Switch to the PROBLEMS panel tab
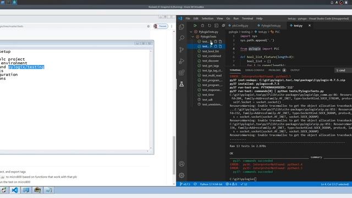352x198 pixels. click(x=274, y=70)
